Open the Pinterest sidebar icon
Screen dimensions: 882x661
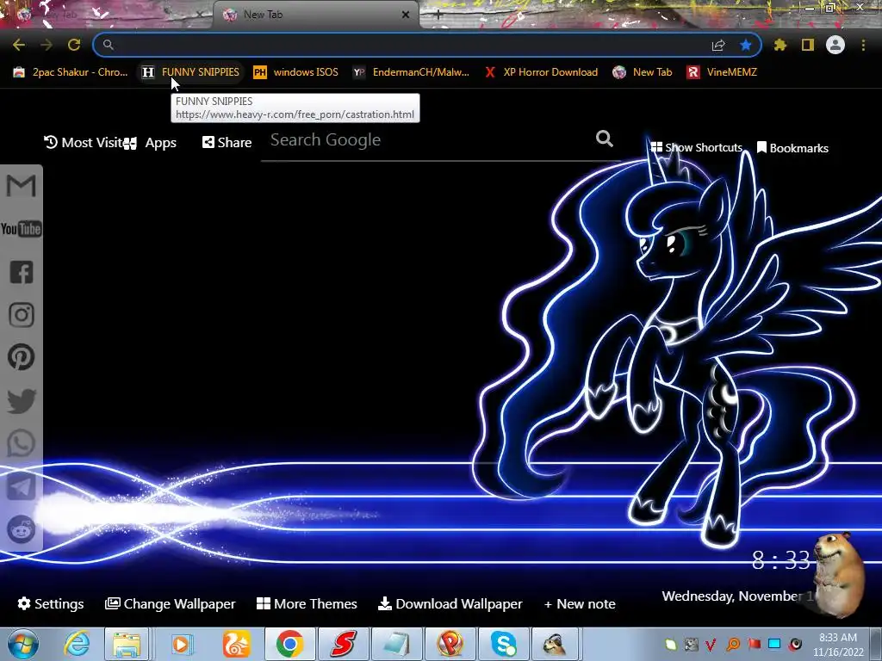click(x=22, y=357)
